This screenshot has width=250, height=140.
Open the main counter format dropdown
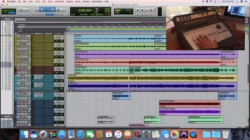93,10
